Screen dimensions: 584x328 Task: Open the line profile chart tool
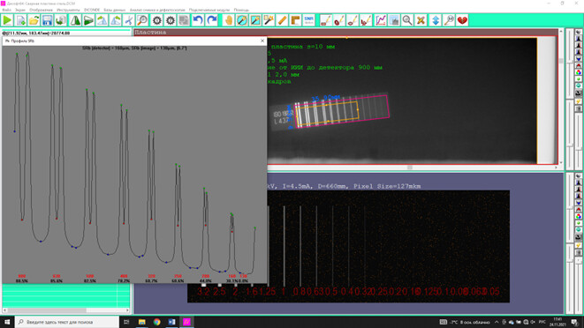(380, 20)
